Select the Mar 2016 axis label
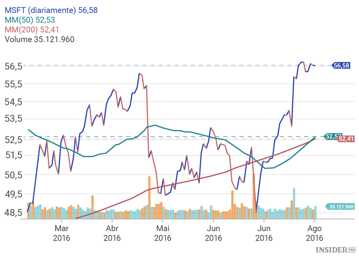The image size is (359, 257). click(x=62, y=233)
